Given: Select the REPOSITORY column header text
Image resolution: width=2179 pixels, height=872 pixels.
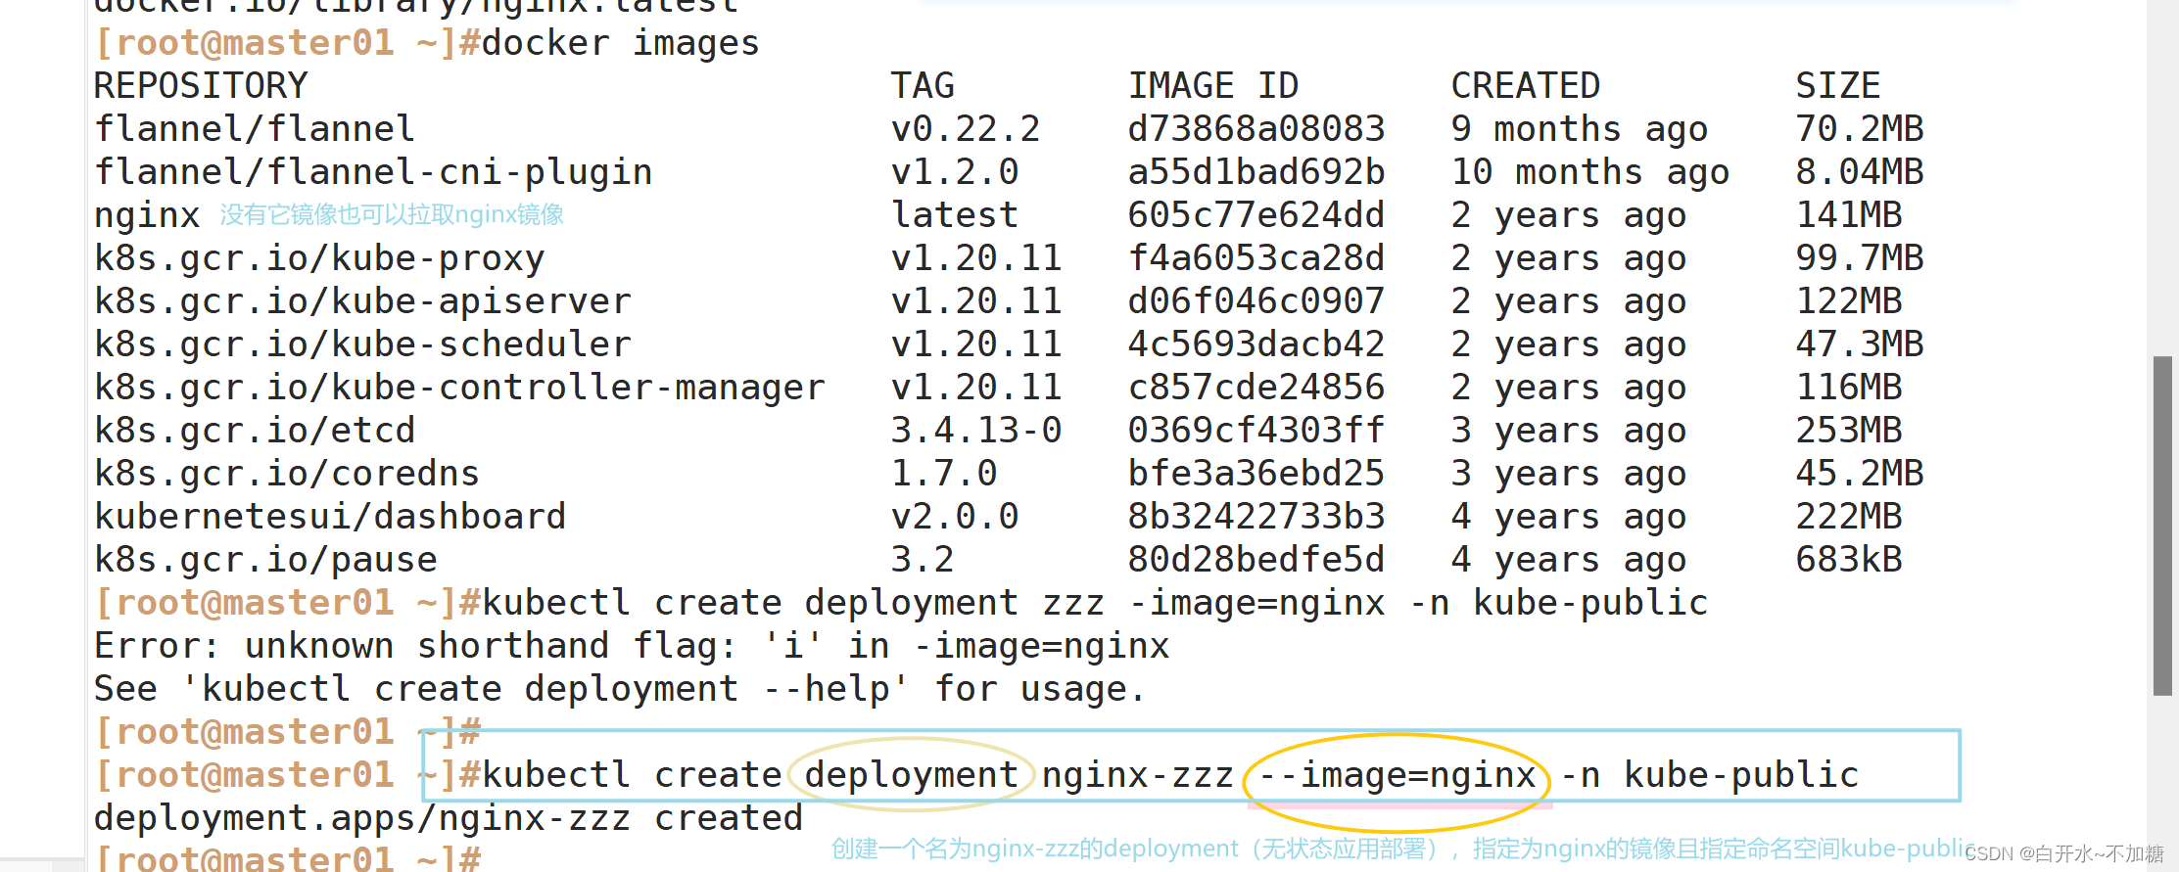Looking at the screenshot, I should click(x=201, y=86).
